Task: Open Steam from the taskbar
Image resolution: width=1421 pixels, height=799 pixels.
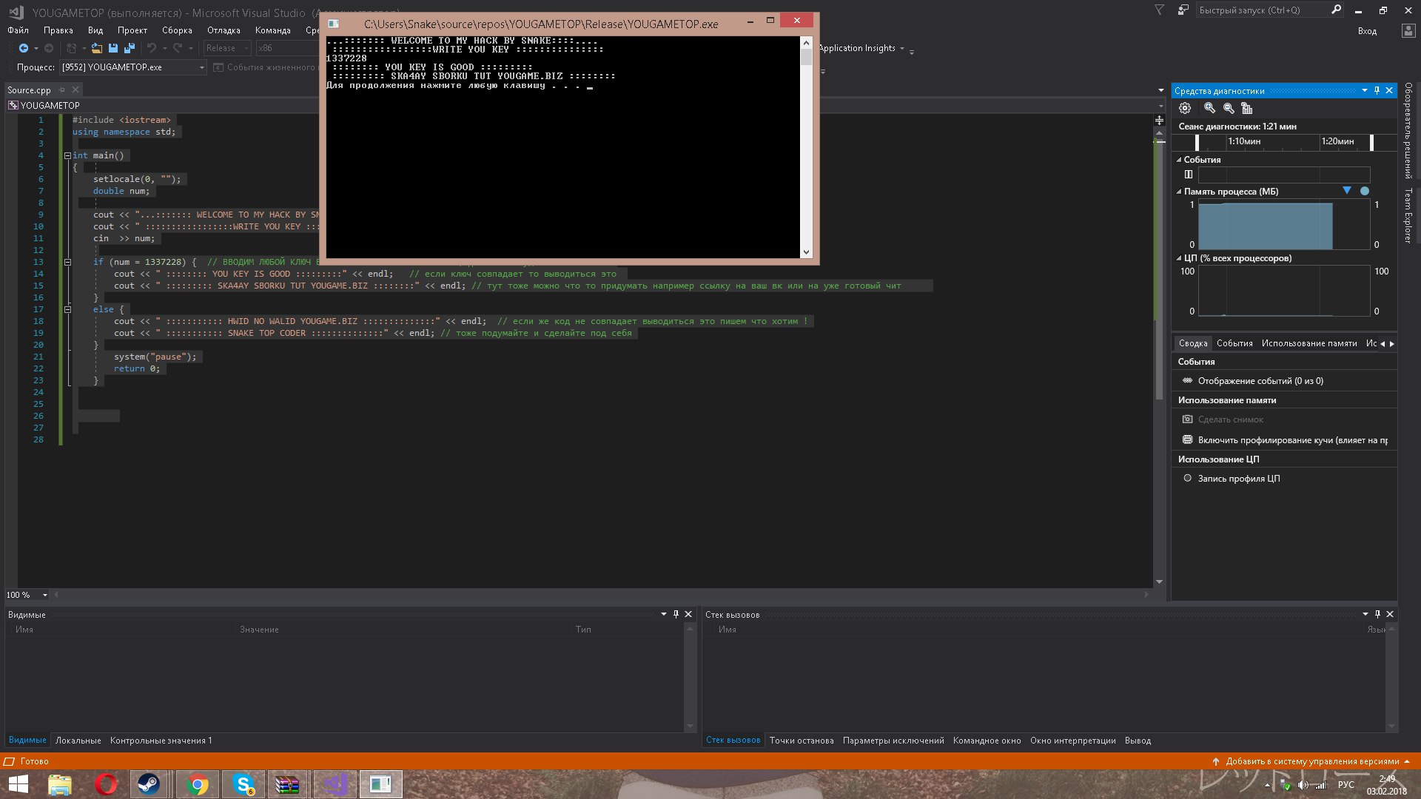Action: point(149,784)
